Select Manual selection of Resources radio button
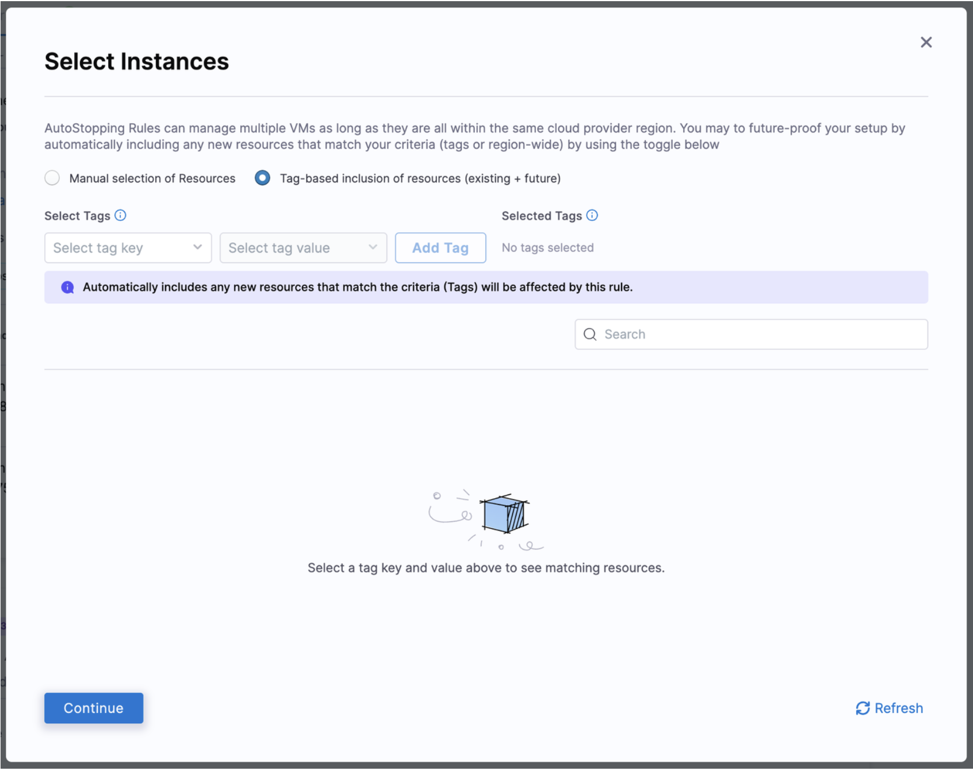Image resolution: width=973 pixels, height=771 pixels. click(52, 178)
